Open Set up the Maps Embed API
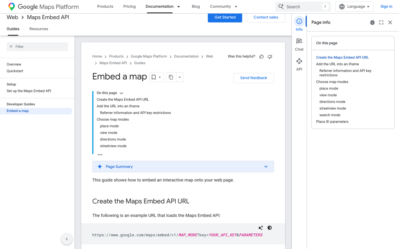 [x=29, y=91]
